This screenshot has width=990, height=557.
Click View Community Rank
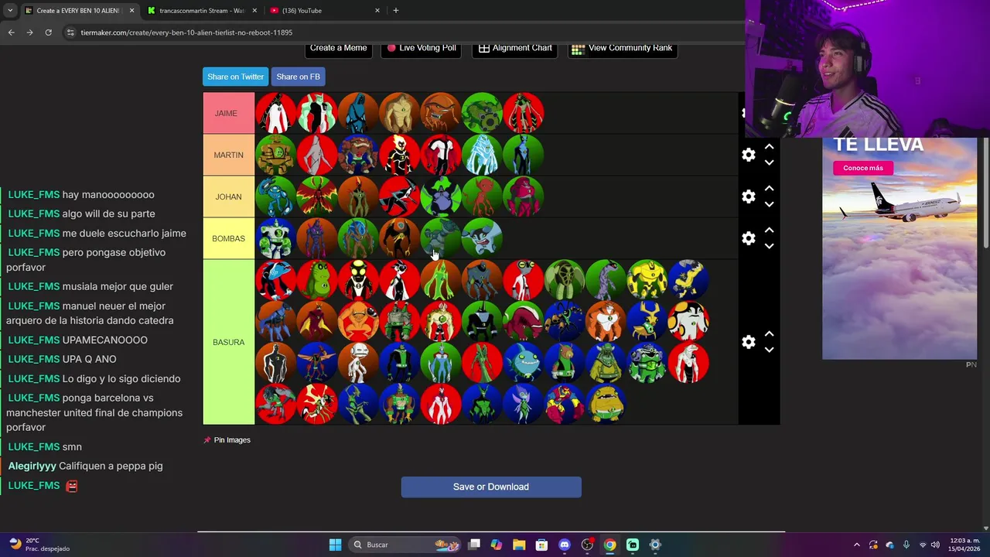point(623,48)
